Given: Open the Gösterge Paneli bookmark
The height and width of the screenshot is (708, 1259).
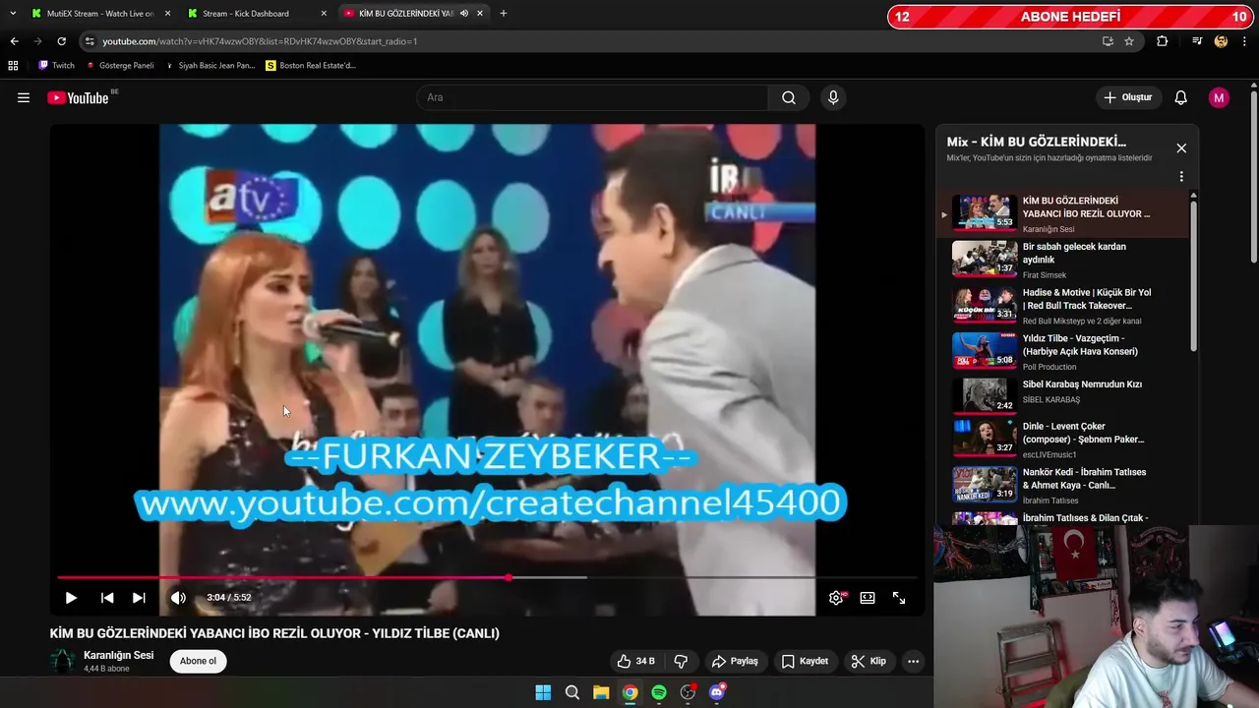Looking at the screenshot, I should [x=120, y=66].
